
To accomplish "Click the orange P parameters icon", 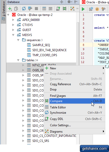I will click(x=97, y=9).
